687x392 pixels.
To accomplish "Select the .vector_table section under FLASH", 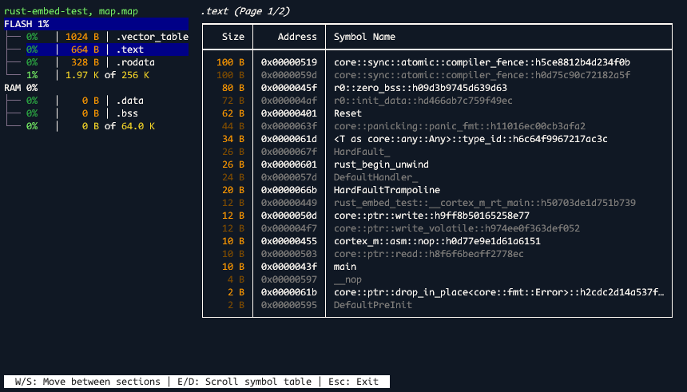I will [x=152, y=37].
